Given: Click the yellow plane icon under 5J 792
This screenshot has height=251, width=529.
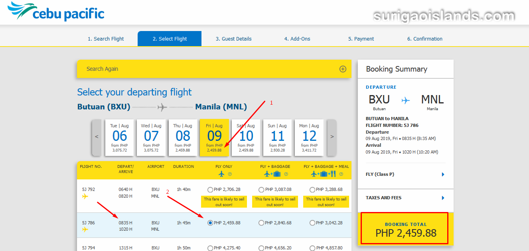Looking at the screenshot, I should click(85, 196).
